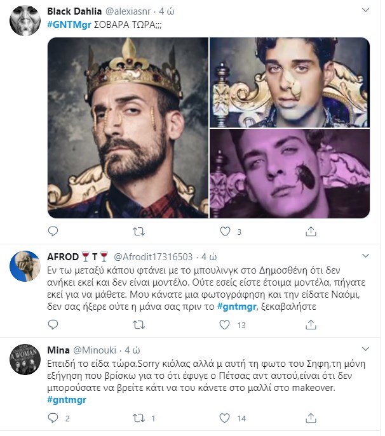Like Black Dahlia's tweet with photos
The image size is (385, 436).
(x=223, y=232)
